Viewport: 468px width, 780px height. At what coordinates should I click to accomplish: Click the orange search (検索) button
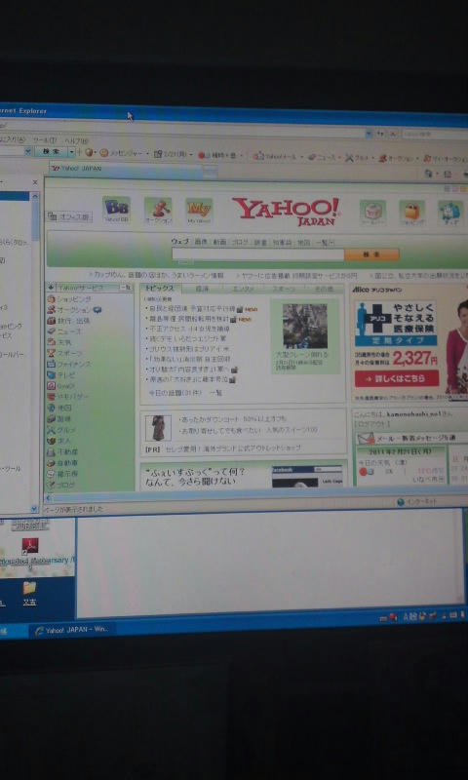[x=371, y=254]
